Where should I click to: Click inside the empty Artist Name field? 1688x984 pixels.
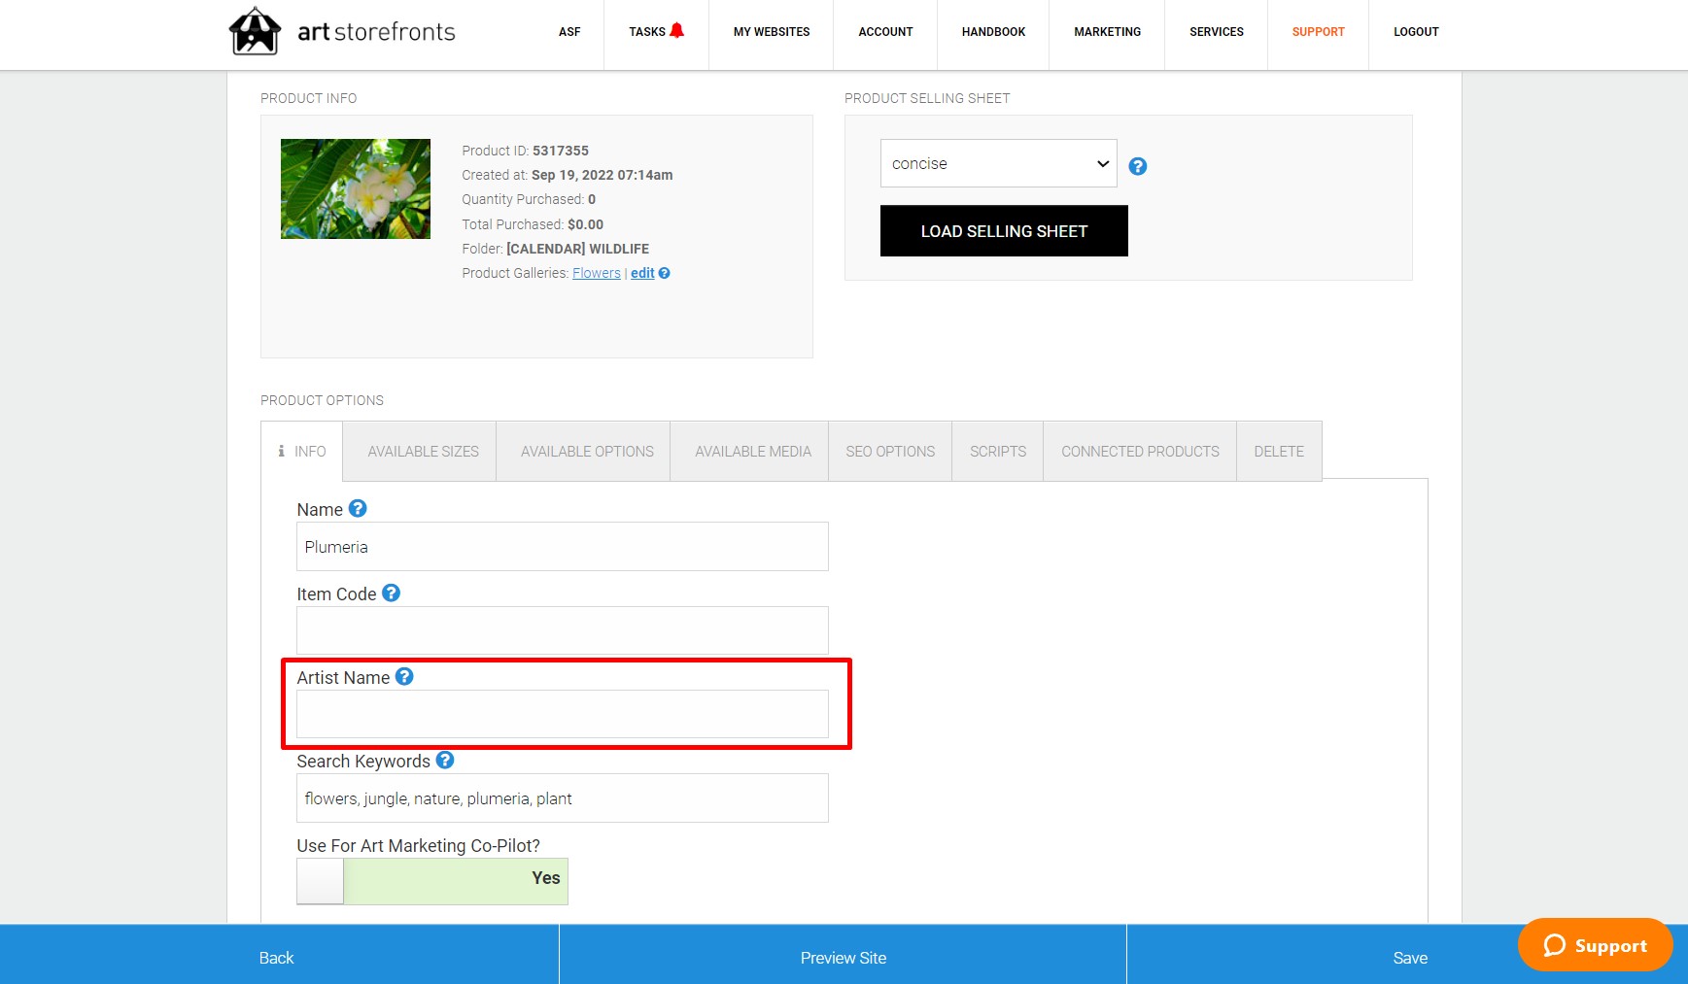pyautogui.click(x=562, y=713)
